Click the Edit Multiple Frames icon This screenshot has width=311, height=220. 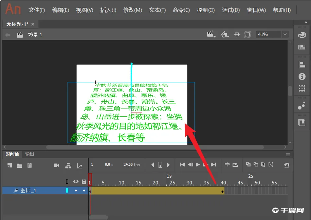262,165
